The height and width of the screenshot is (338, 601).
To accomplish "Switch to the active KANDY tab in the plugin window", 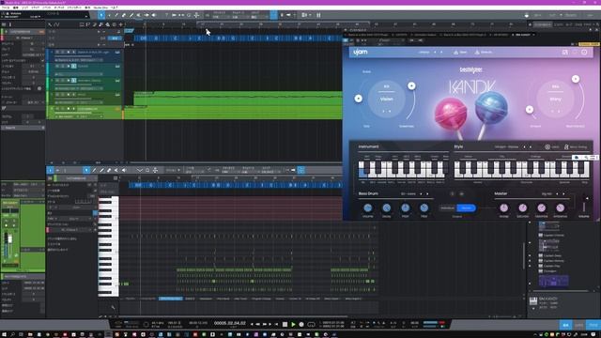I will click(x=523, y=35).
